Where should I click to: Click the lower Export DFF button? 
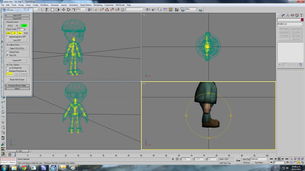pyautogui.click(x=17, y=61)
